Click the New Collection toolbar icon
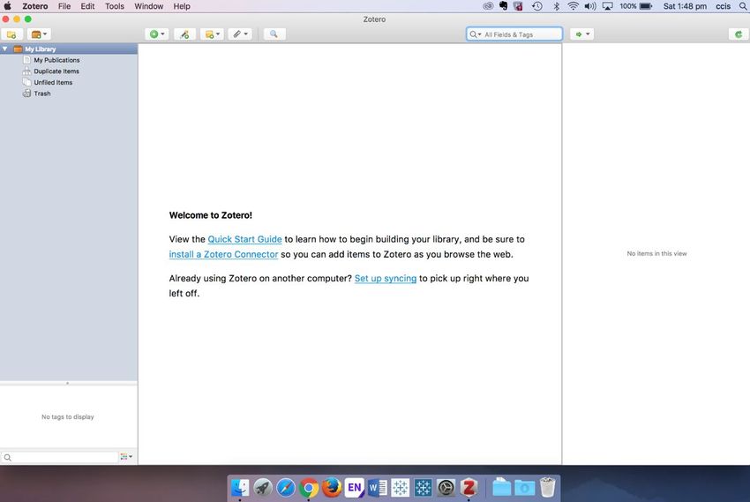750x502 pixels. (x=11, y=34)
